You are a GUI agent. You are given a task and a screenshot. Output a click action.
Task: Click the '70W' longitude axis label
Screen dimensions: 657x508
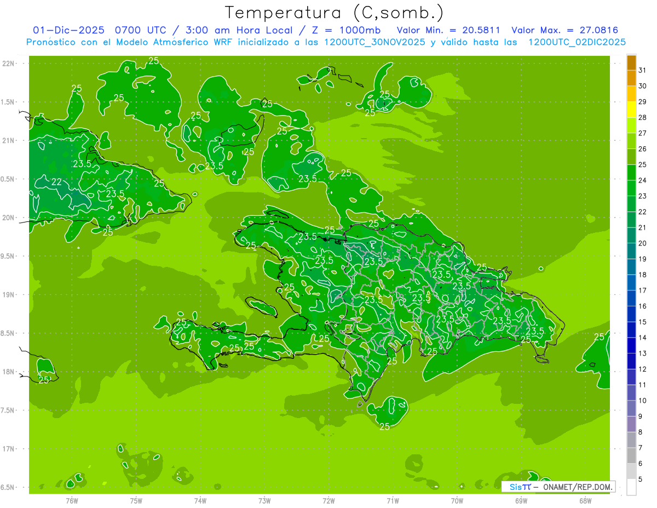click(457, 501)
